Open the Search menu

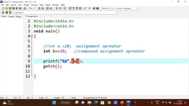point(13,5)
